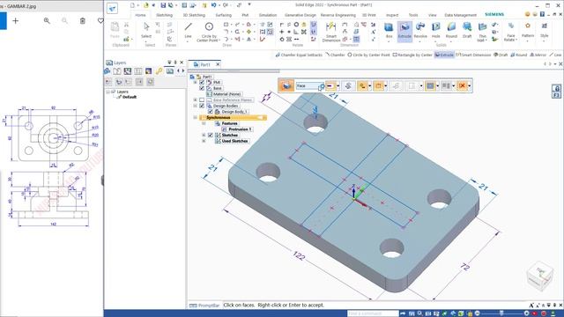Click the Box solid tool

pyautogui.click(x=389, y=31)
